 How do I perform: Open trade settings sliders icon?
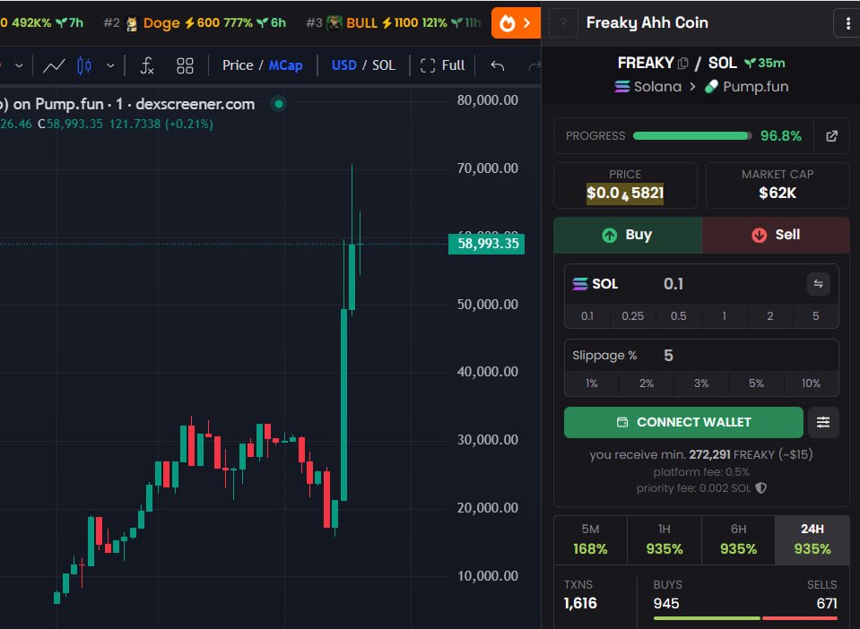[x=823, y=422]
